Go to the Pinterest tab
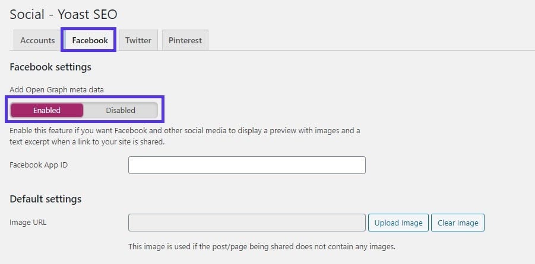535x264 pixels. click(185, 41)
